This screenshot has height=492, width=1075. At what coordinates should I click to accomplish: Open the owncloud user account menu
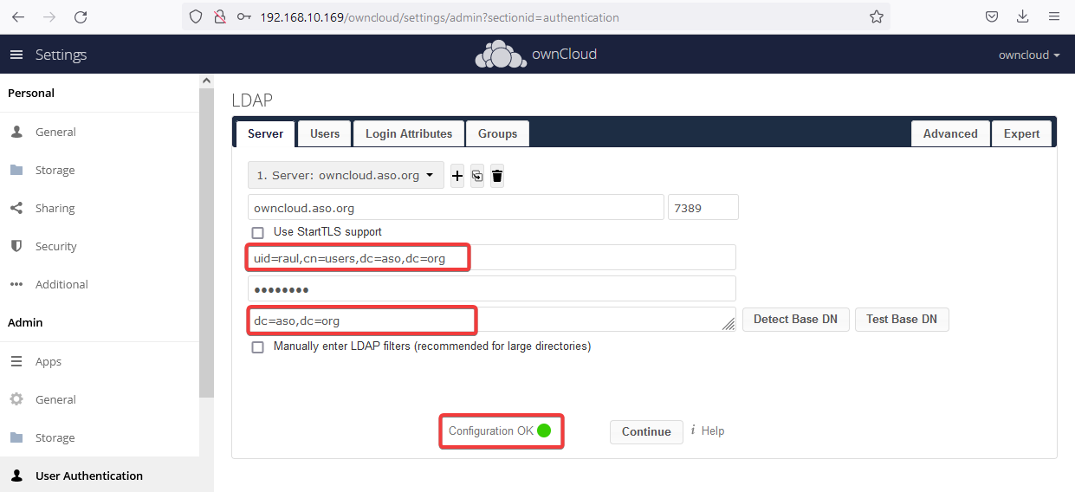click(1029, 55)
